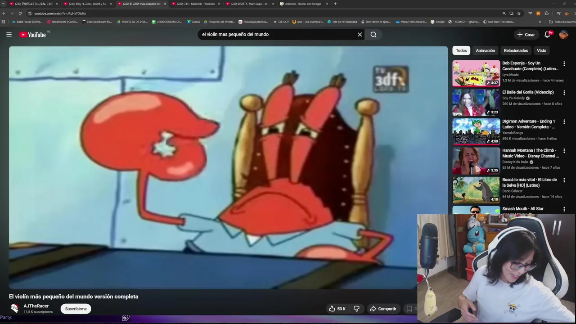
Task: Open options for Buscá lo más vital
Action: point(564,180)
